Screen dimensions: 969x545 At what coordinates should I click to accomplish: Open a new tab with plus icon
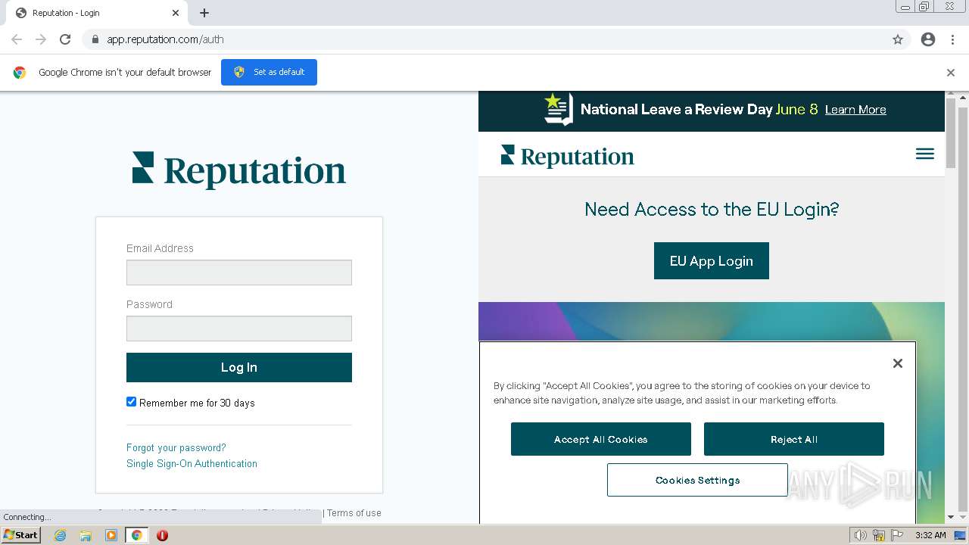tap(204, 13)
